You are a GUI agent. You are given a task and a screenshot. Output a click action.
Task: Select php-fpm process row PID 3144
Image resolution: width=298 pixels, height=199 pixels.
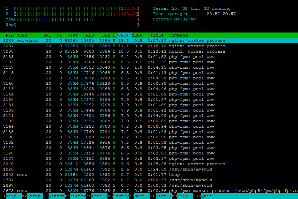pyautogui.click(x=149, y=126)
